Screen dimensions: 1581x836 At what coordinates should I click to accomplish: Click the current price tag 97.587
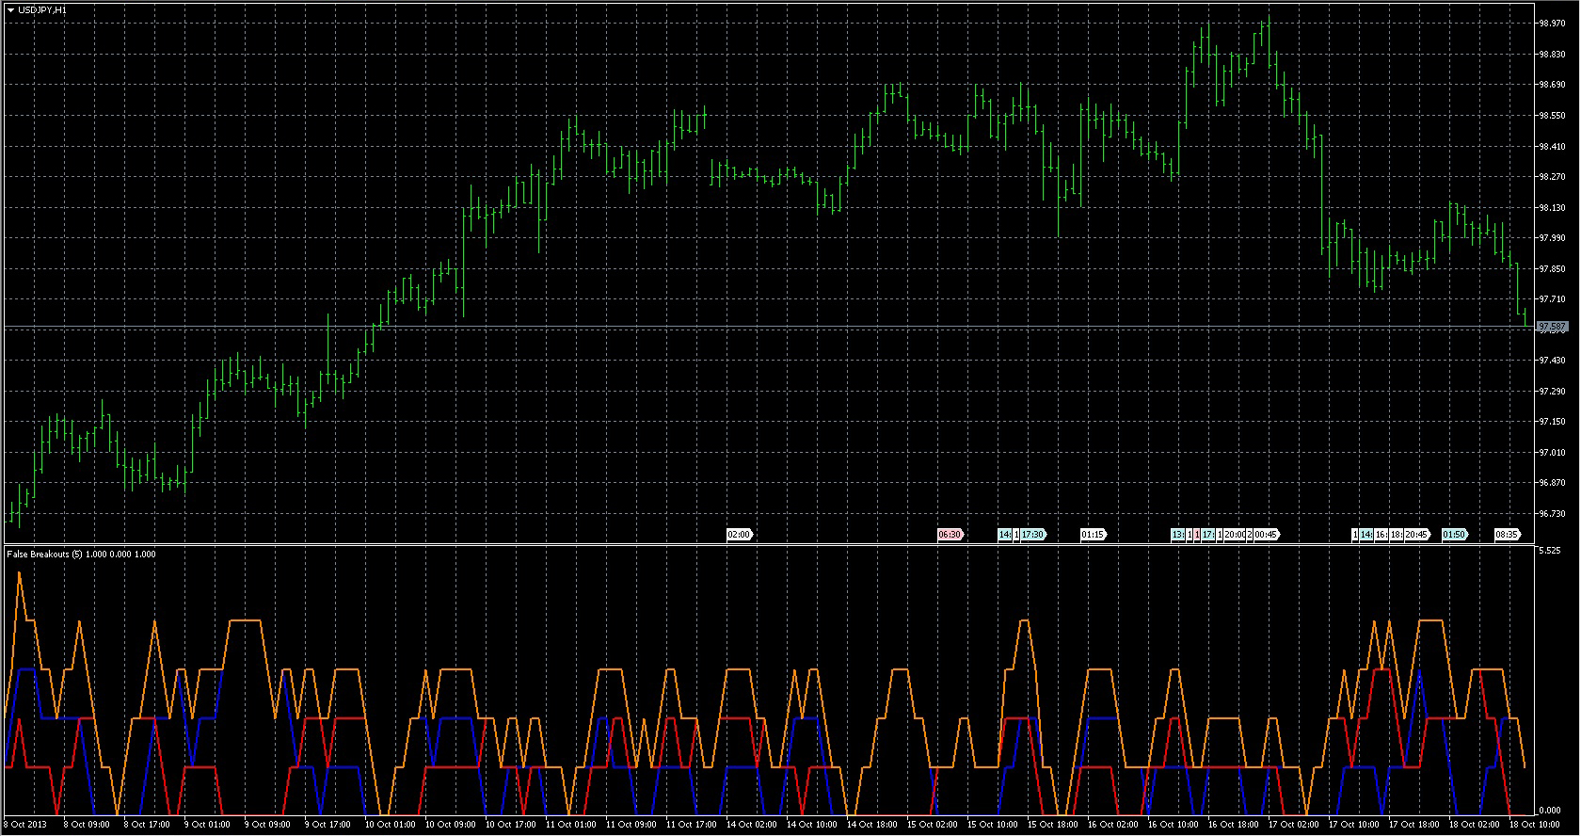(1552, 327)
